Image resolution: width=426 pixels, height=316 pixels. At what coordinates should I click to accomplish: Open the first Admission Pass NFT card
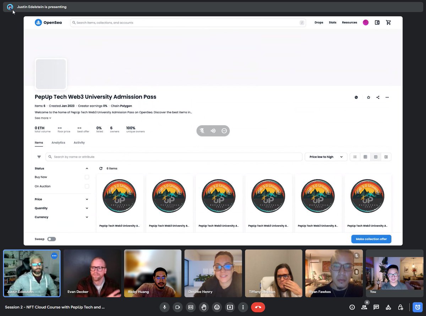pos(120,203)
